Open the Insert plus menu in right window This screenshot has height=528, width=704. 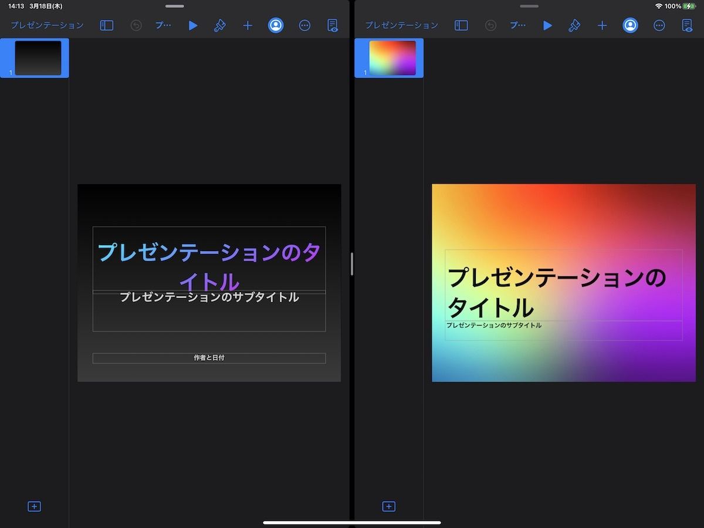tap(602, 25)
